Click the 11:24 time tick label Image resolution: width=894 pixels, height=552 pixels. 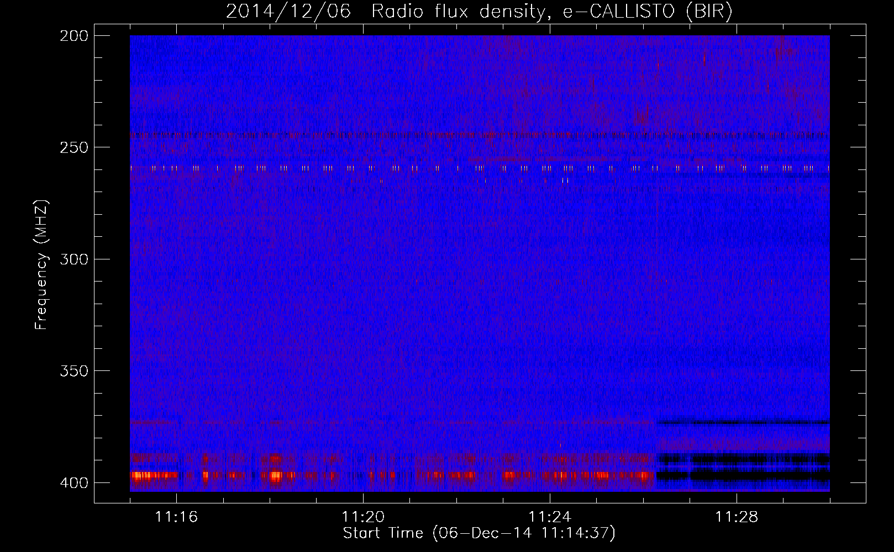pos(550,517)
